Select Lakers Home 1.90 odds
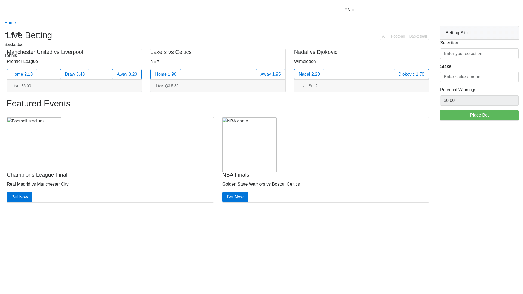 tap(166, 74)
